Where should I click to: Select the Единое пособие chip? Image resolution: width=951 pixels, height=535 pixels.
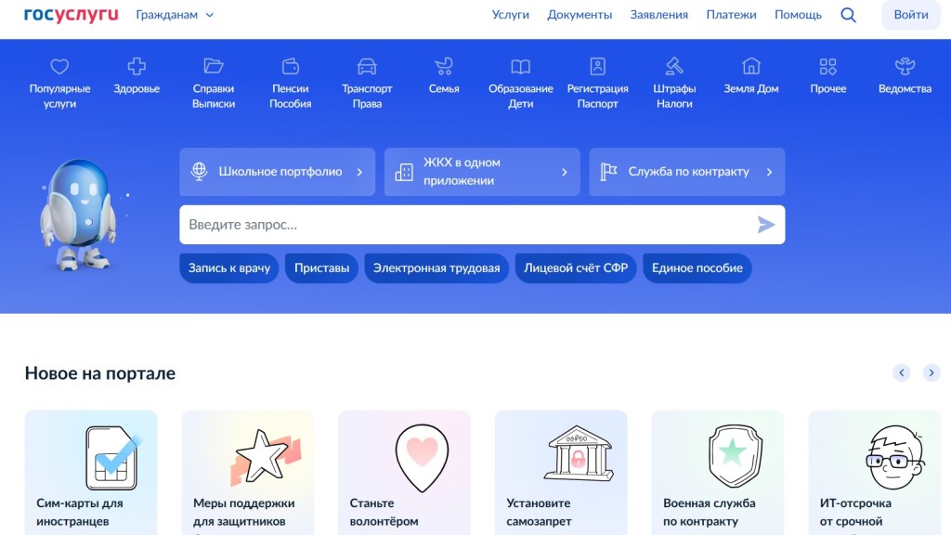click(697, 268)
